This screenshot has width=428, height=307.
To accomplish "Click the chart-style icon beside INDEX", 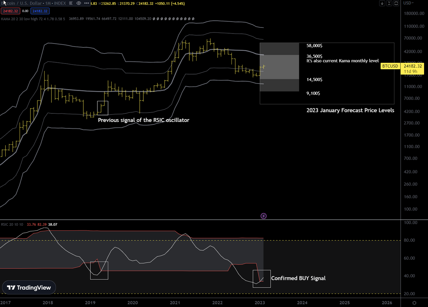I will click(x=71, y=3).
